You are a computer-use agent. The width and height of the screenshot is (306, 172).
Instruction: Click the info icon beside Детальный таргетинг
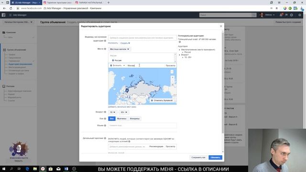(x=105, y=138)
